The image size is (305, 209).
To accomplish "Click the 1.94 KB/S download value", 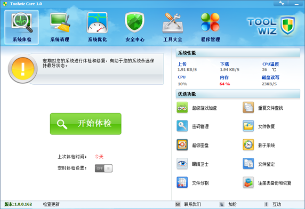I will point(229,70).
